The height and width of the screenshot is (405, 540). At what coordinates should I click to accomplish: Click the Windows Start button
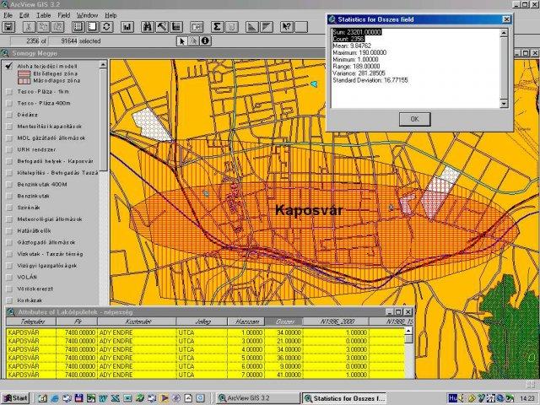(x=15, y=397)
